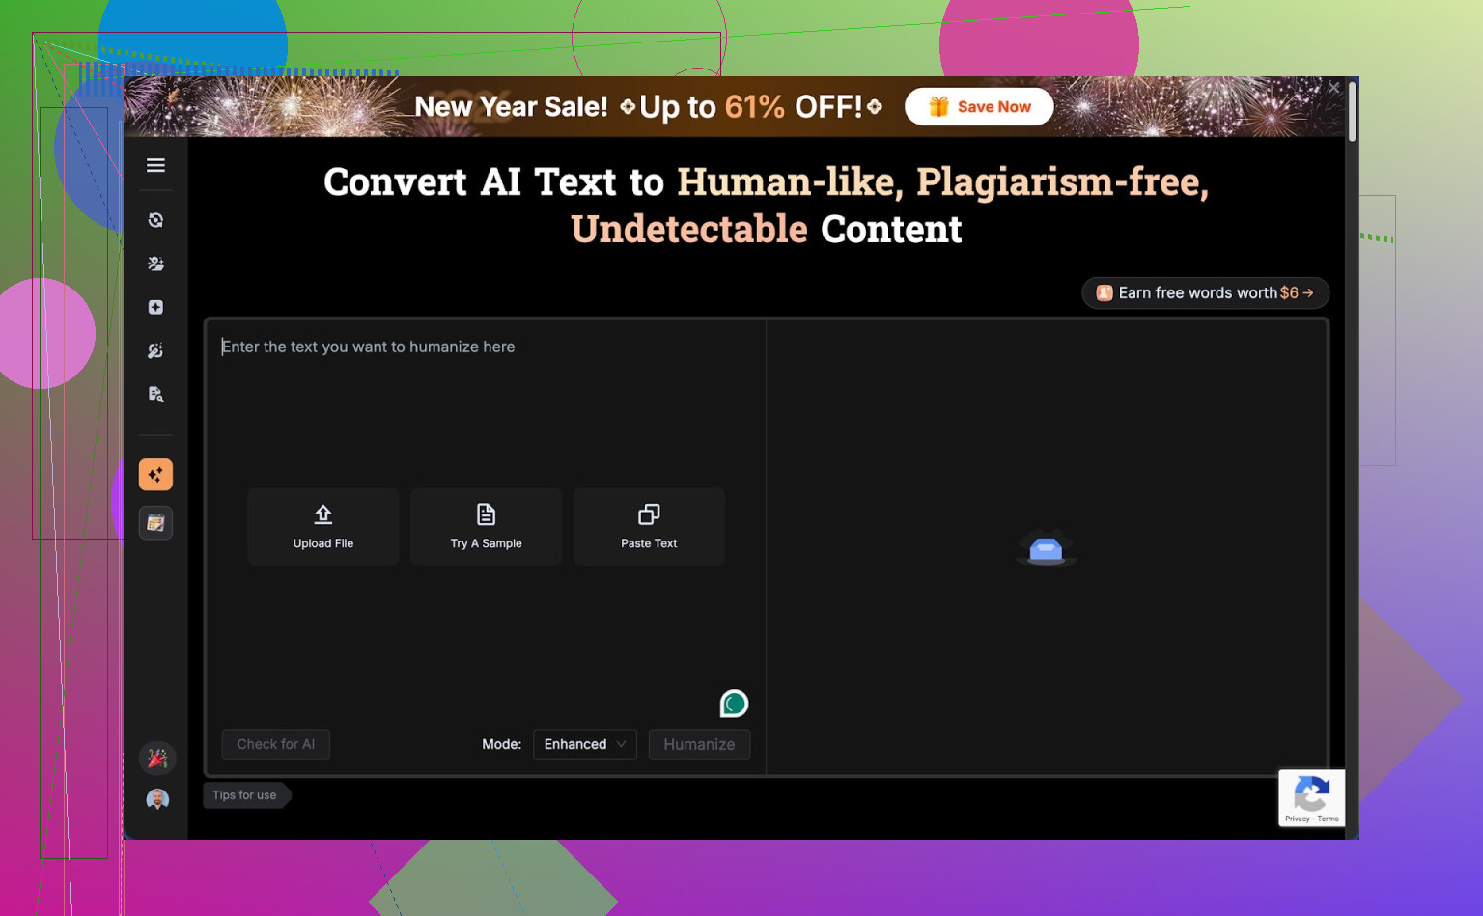The width and height of the screenshot is (1483, 916).
Task: Select the orange sparkles sidebar icon
Action: pos(155,475)
